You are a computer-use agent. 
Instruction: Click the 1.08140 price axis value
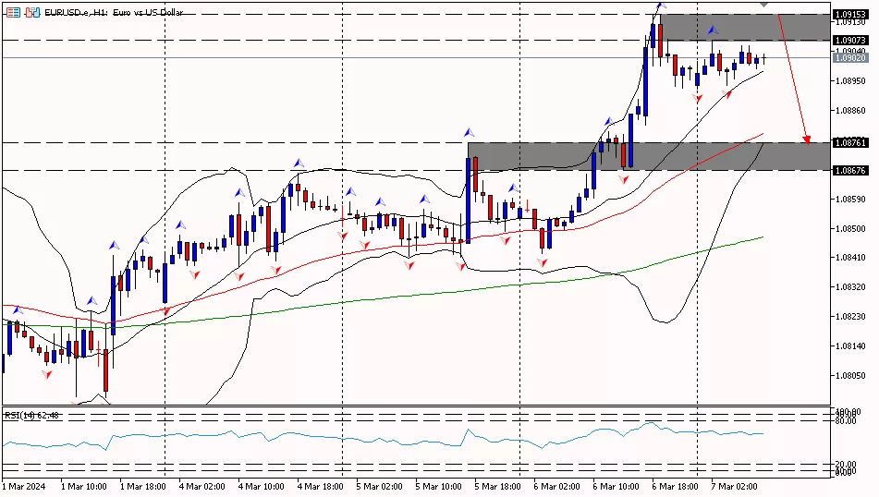click(x=850, y=346)
